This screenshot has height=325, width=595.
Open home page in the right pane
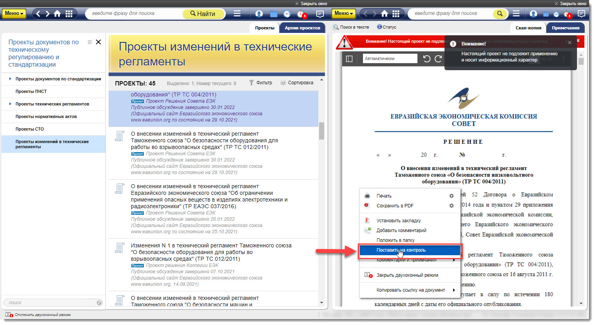click(385, 14)
